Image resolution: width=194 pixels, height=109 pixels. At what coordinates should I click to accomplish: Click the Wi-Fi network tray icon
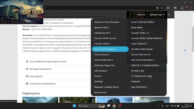(172, 106)
